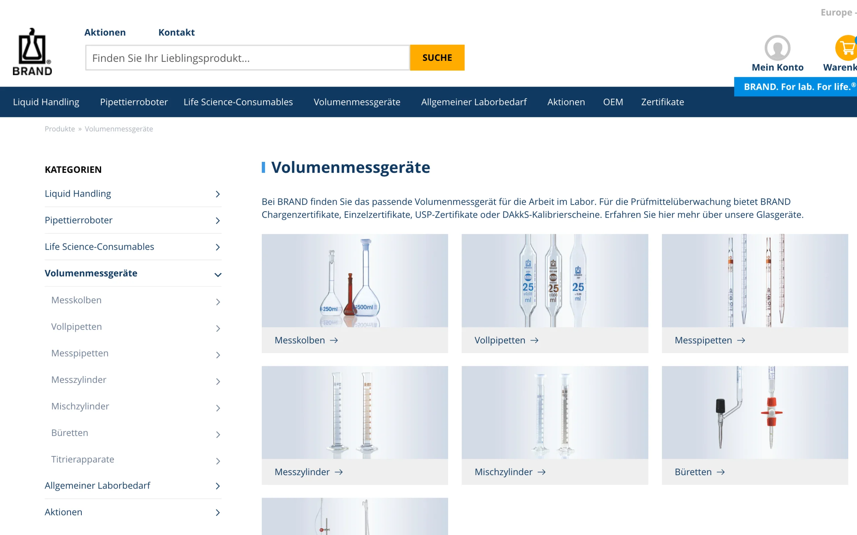Expand Mischzylinder subcategory chevron
Viewport: 857px width, 535px height.
pos(218,408)
